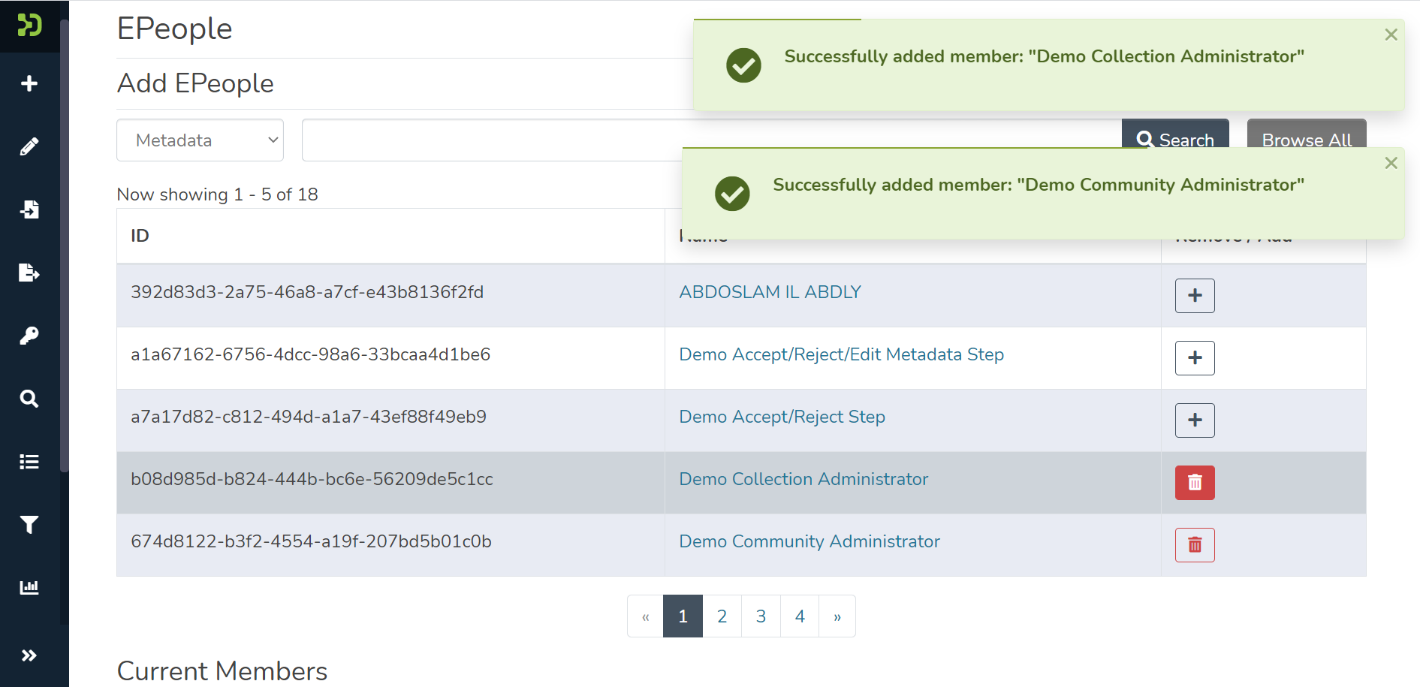
Task: Jump to page 4 of results
Action: [800, 616]
